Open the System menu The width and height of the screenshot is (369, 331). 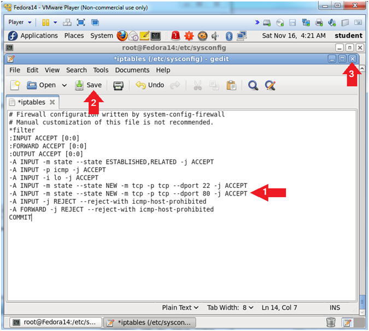[x=102, y=36]
